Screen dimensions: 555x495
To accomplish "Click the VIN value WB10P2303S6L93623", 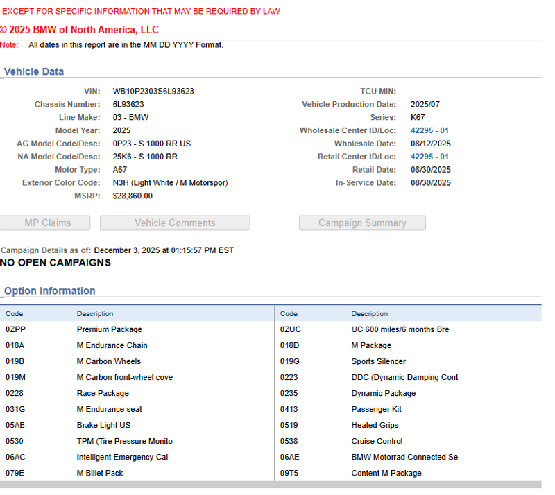I will click(153, 91).
